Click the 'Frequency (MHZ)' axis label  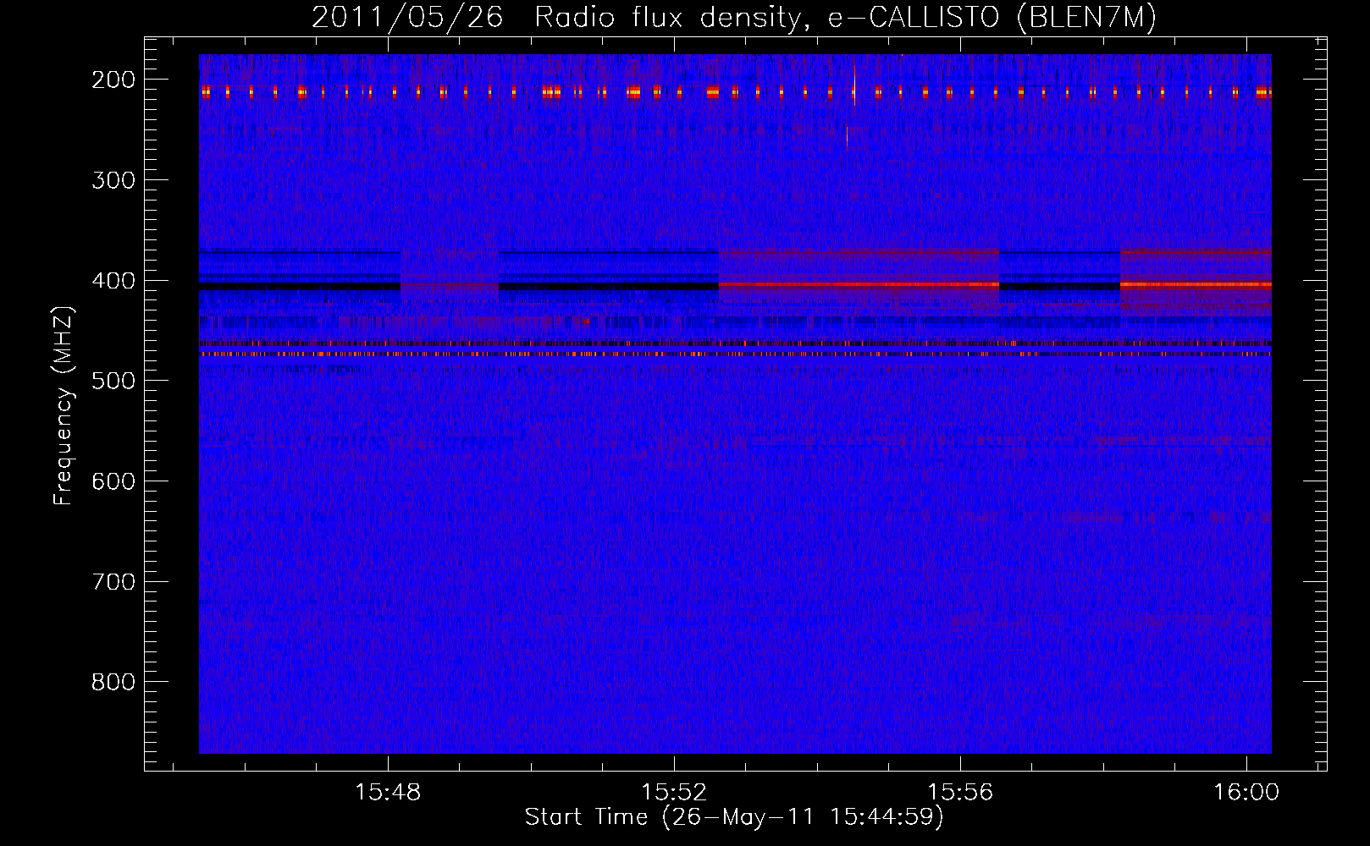coord(64,406)
